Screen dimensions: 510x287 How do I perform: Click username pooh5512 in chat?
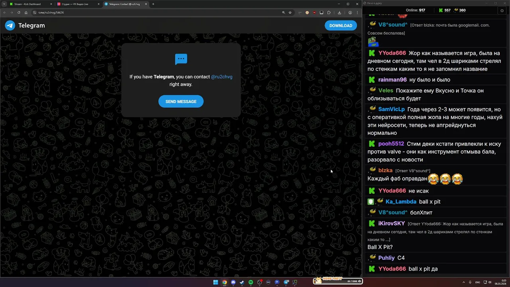pyautogui.click(x=391, y=144)
